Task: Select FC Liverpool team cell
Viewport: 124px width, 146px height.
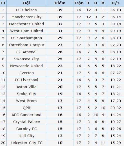Action: [26, 80]
